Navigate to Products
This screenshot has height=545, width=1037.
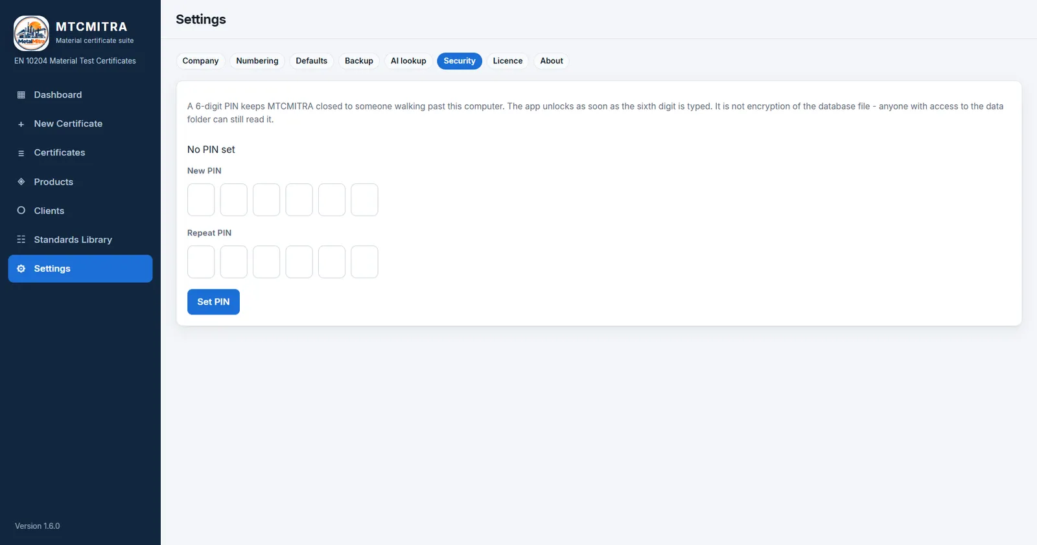coord(80,182)
